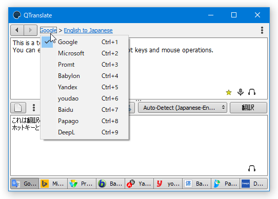Go forward with right arrow history button
This screenshot has height=199, width=278.
click(x=30, y=30)
